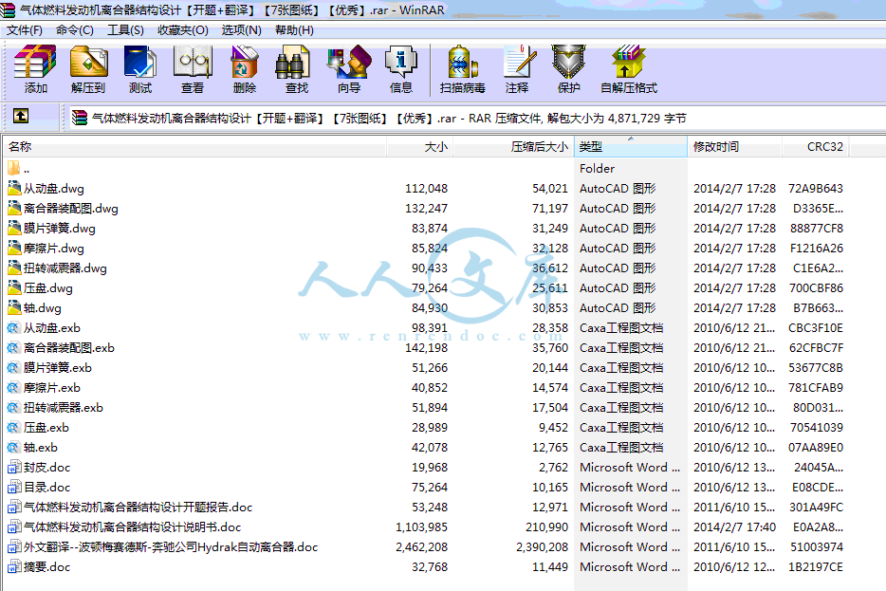Open the 工具(S) menu
The image size is (886, 591).
coord(125,30)
